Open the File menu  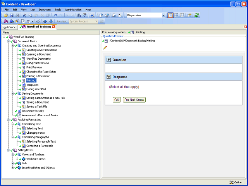tap(7, 10)
